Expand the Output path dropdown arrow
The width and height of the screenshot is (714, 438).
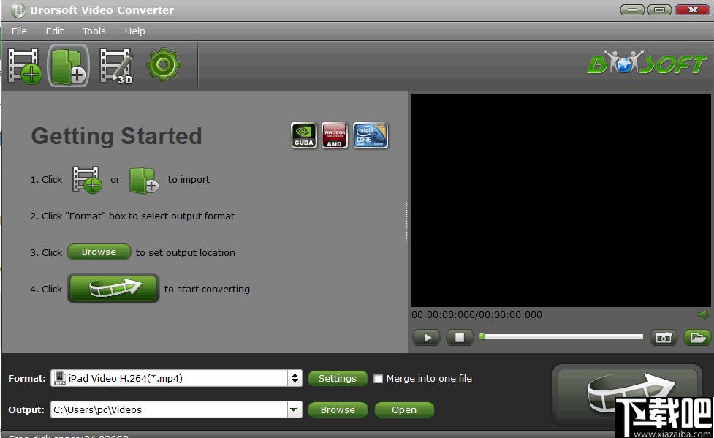tap(295, 409)
